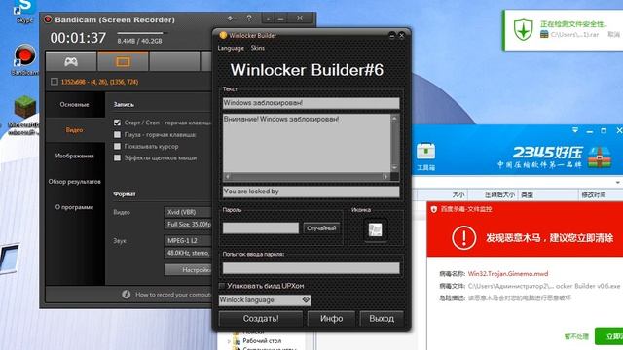Toggle the Старт / Стоп hotkey checkbox

(117, 122)
